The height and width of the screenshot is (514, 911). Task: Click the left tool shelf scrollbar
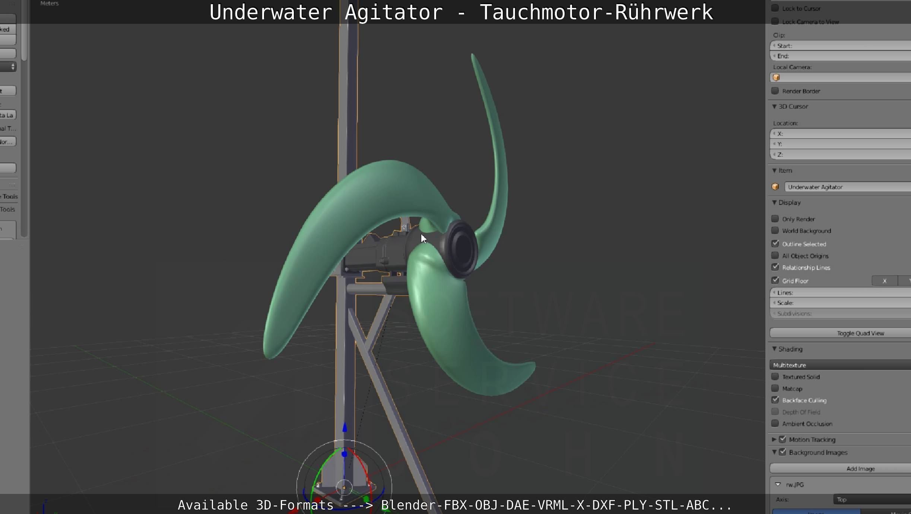(x=24, y=119)
